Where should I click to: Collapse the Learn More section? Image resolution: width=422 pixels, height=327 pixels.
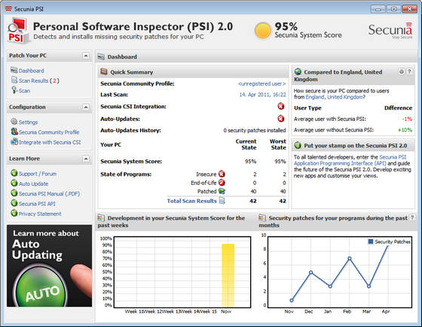[86, 159]
